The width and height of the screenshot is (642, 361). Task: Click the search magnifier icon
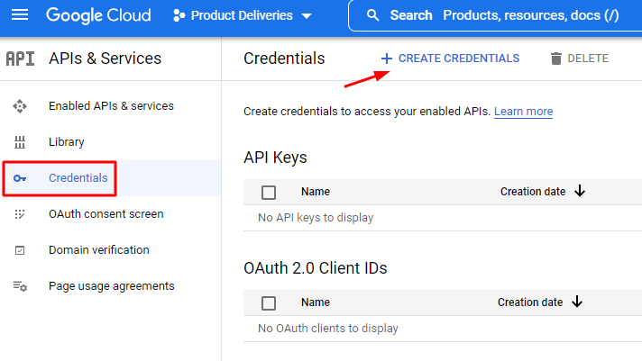pyautogui.click(x=372, y=15)
